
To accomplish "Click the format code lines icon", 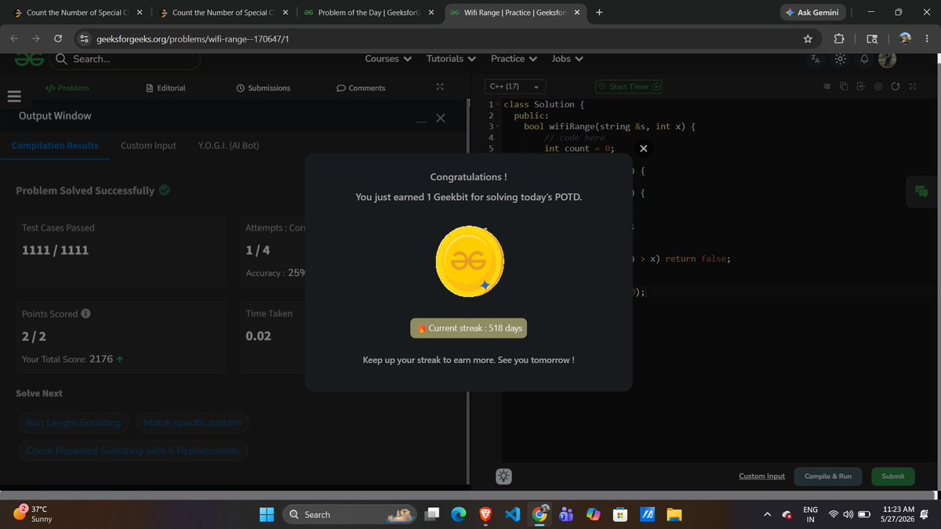I will coord(827,86).
